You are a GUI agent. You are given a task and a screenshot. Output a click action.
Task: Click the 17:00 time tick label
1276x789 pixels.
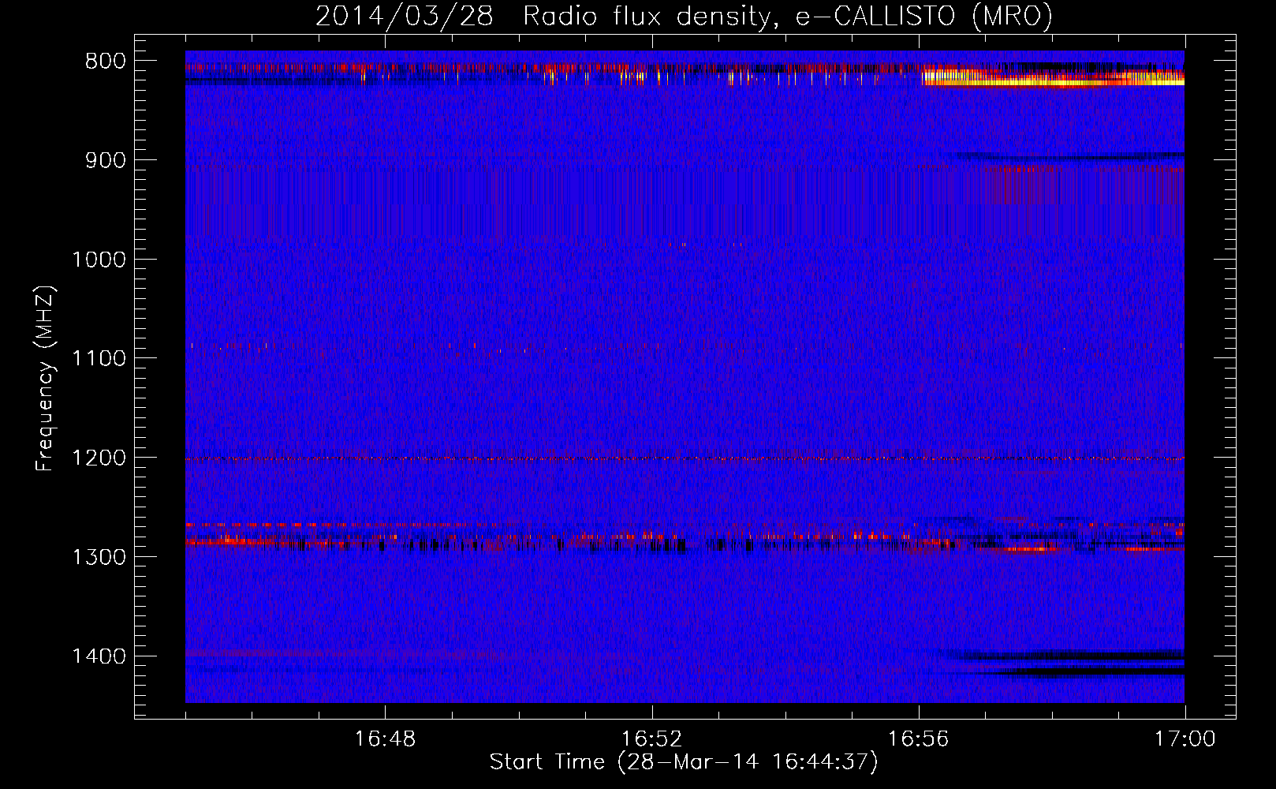click(1185, 739)
